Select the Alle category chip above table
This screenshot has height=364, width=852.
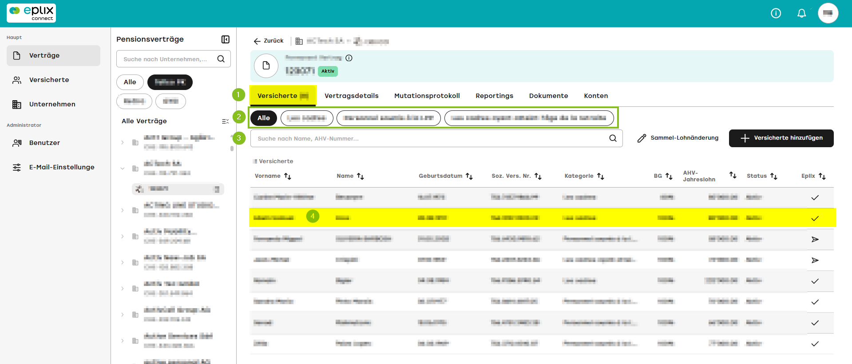[x=264, y=118]
